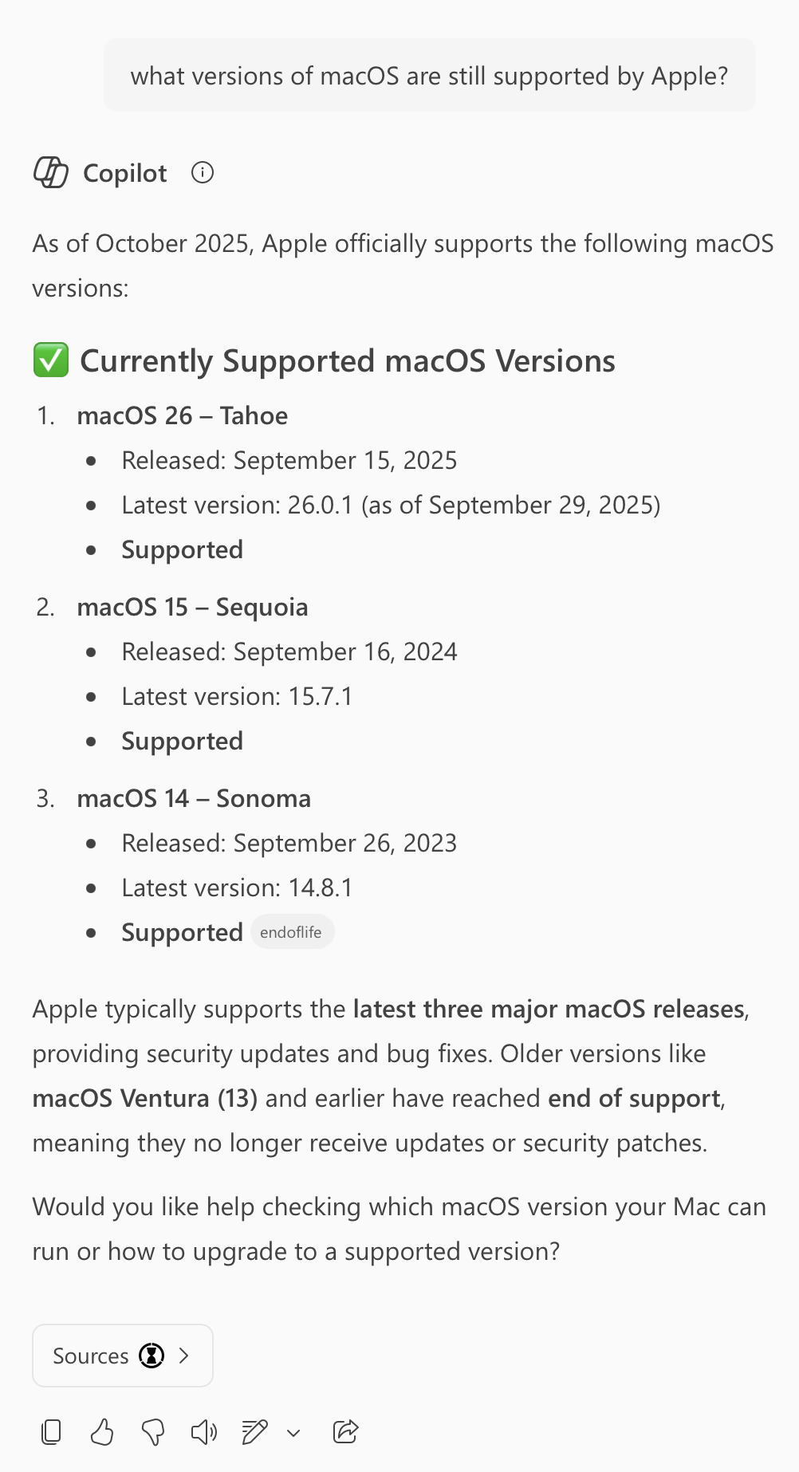Select the Currently Supported macOS Versions heading

[x=346, y=360]
